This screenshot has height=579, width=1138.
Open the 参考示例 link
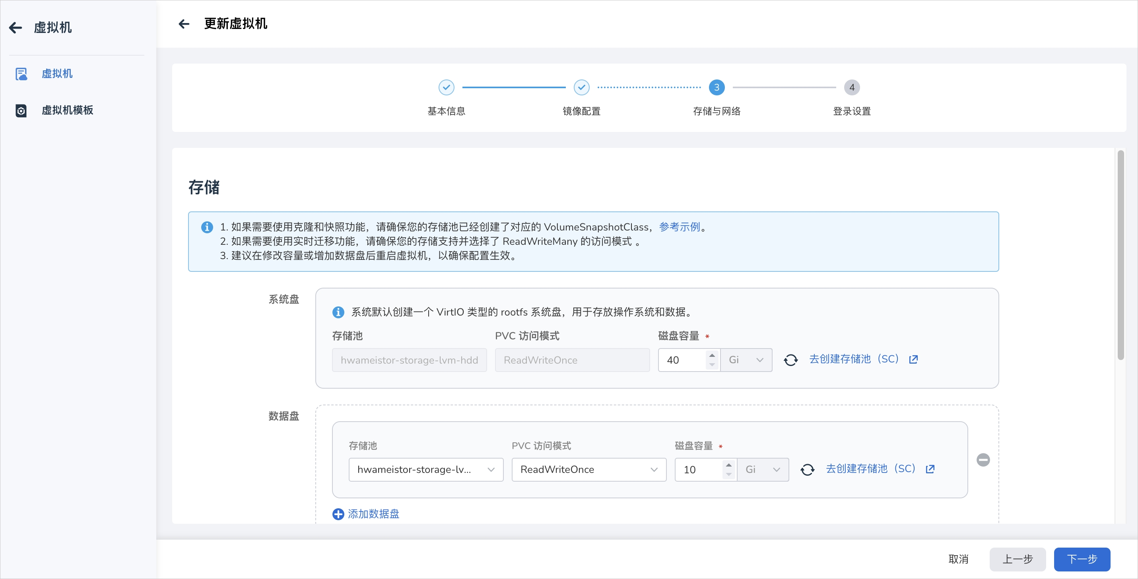(680, 227)
